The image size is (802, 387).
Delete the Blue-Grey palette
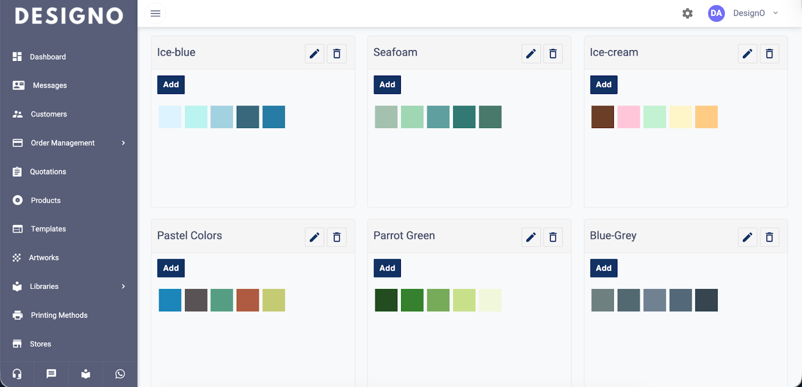[769, 237]
